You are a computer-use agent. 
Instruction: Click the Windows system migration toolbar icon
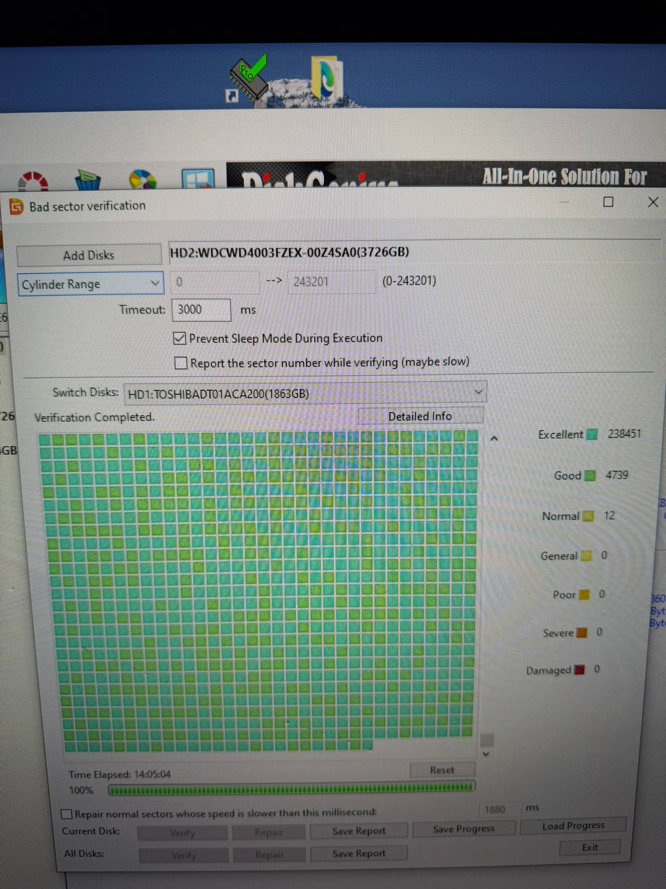pos(198,179)
